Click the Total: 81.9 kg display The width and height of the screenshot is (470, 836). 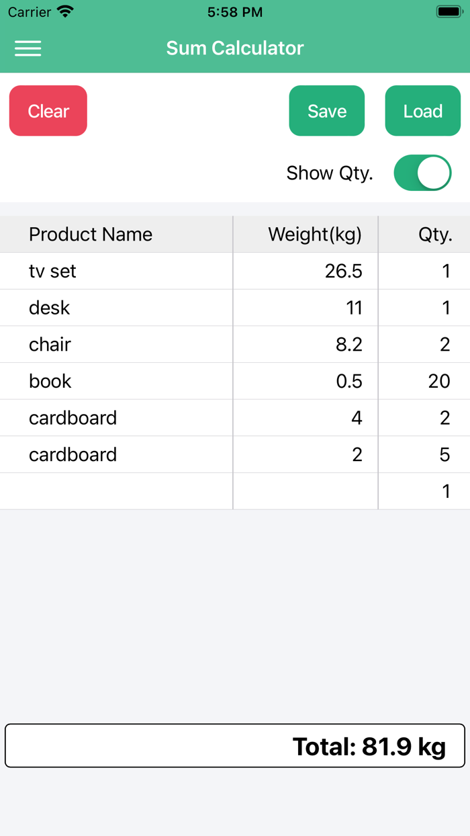coord(235,745)
